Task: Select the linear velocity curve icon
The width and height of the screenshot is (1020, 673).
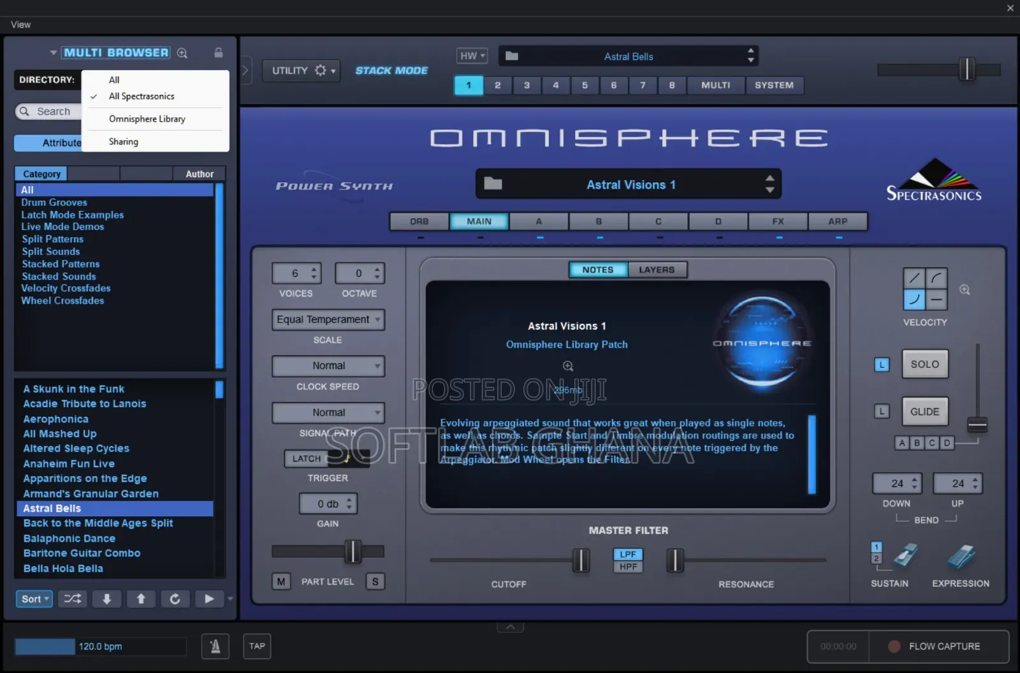Action: [914, 278]
